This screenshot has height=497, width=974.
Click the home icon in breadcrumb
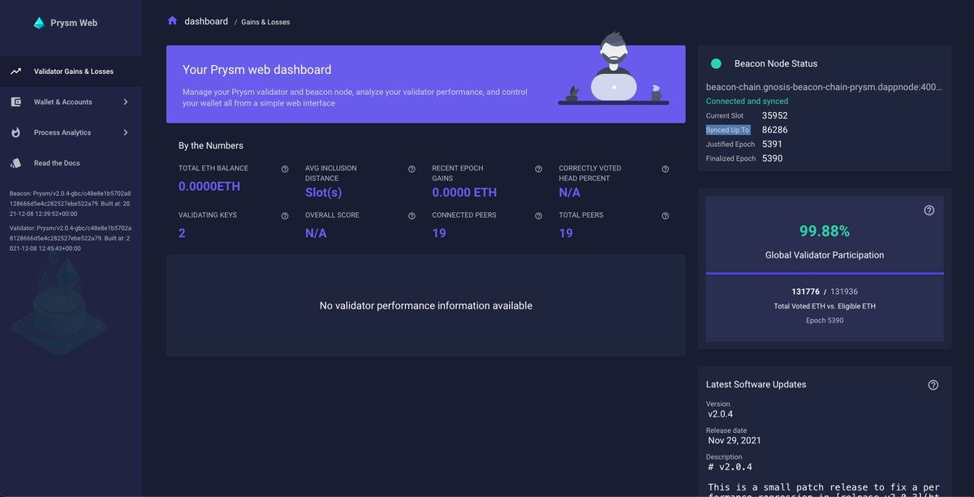(x=172, y=21)
